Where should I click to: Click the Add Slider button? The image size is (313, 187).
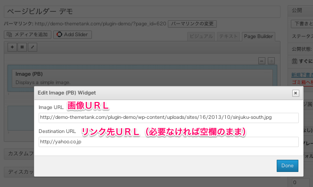click(73, 35)
